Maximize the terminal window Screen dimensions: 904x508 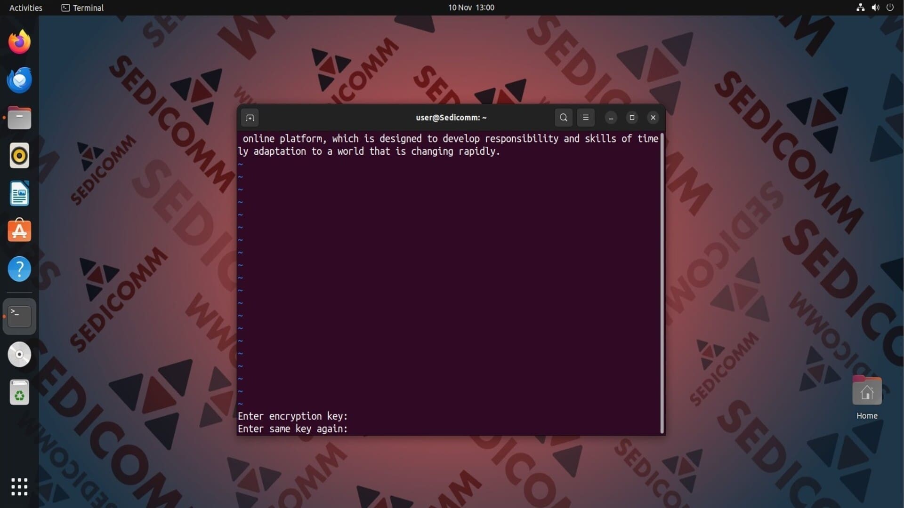[632, 118]
